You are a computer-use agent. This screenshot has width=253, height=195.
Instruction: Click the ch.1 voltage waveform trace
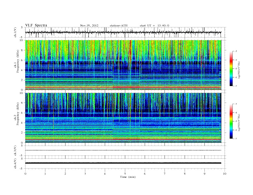pyautogui.click(x=123, y=32)
